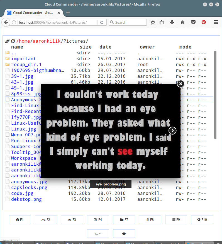Image resolution: width=222 pixels, height=244 pixels.
Task: Sort files by the size column header
Action: (x=86, y=47)
